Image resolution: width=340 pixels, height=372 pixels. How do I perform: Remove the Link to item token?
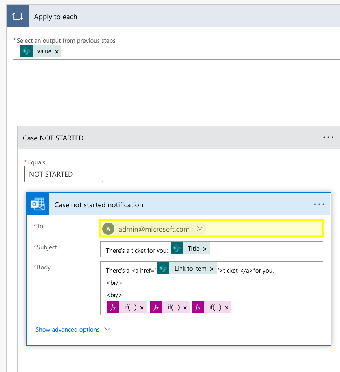[x=212, y=269]
